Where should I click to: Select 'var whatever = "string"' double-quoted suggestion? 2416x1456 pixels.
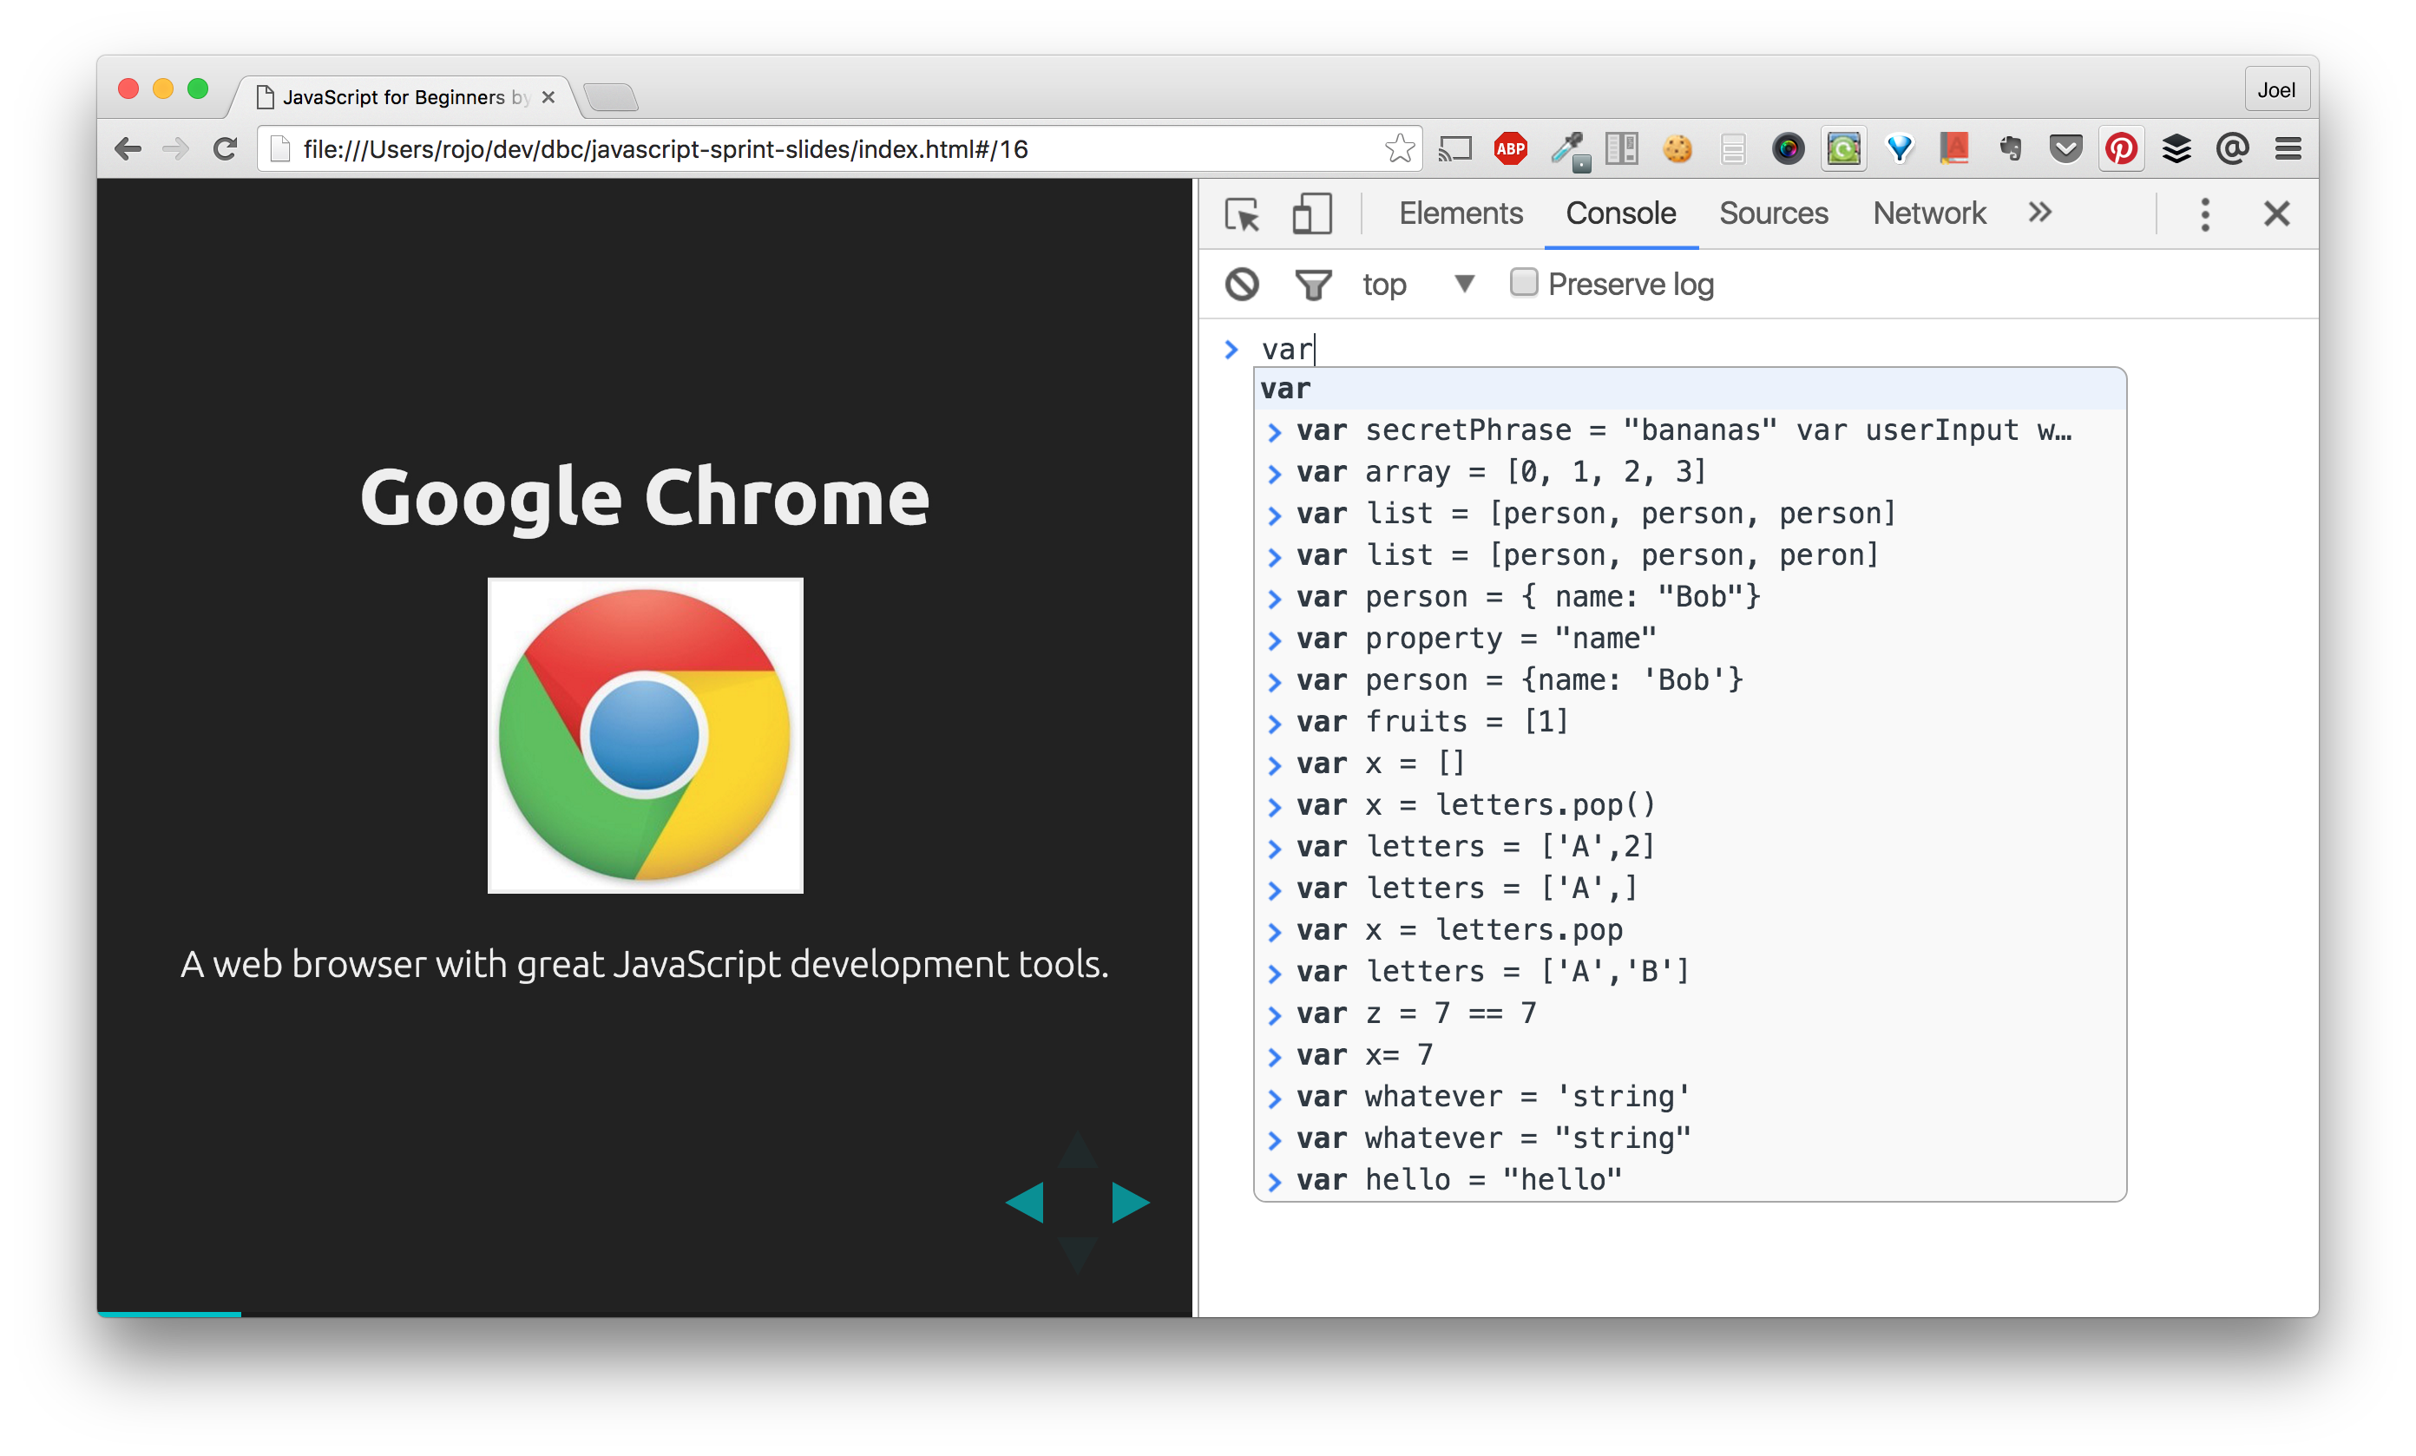(x=1691, y=1139)
